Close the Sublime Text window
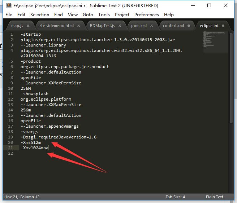 [226, 5]
